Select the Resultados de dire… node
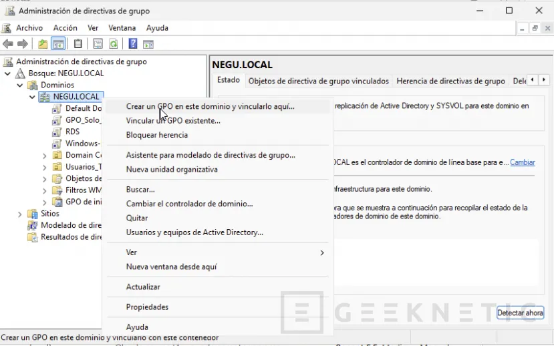The image size is (554, 346). click(x=71, y=237)
